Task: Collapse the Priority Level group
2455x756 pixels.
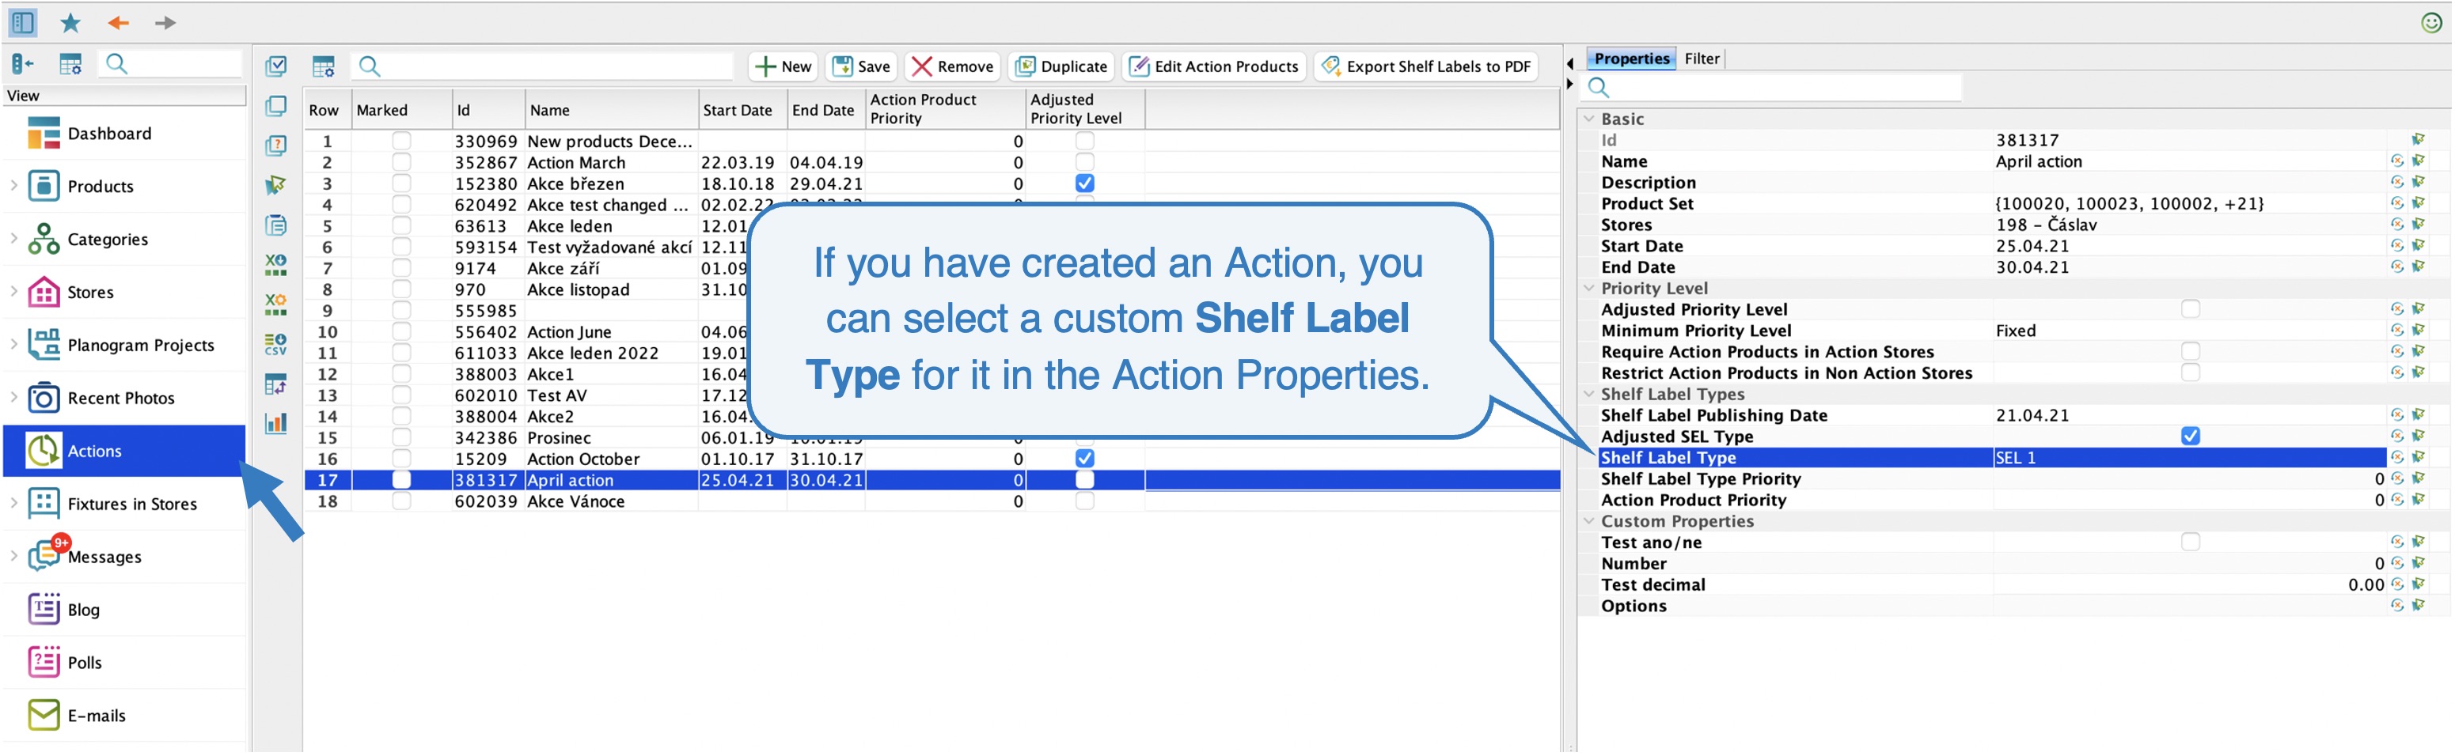Action: tap(1588, 288)
